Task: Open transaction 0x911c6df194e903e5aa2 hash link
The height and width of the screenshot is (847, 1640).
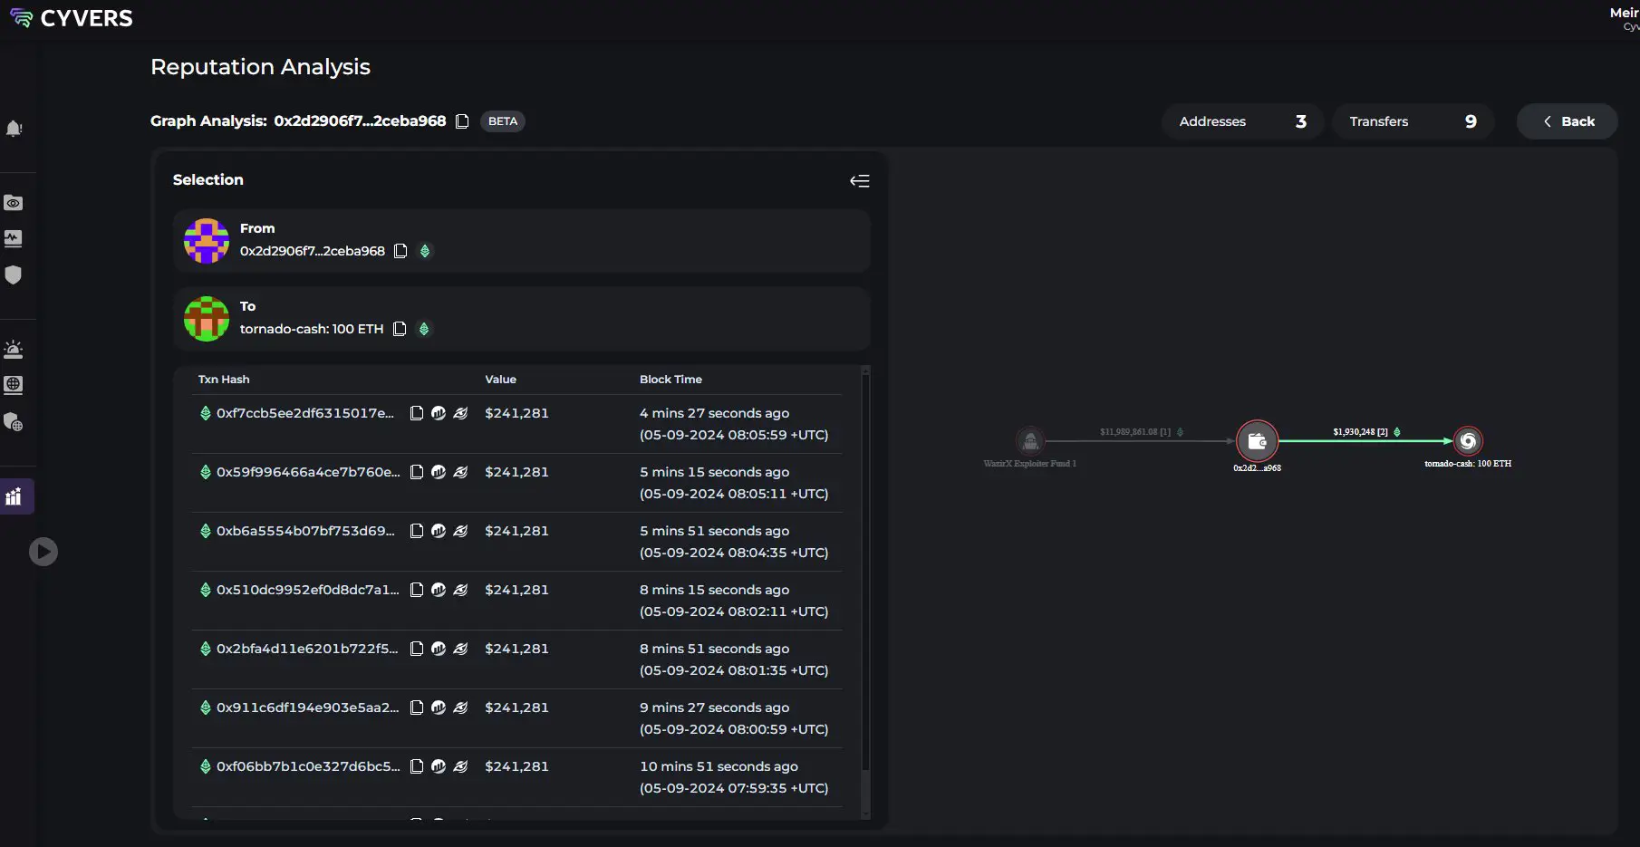Action: 308,707
